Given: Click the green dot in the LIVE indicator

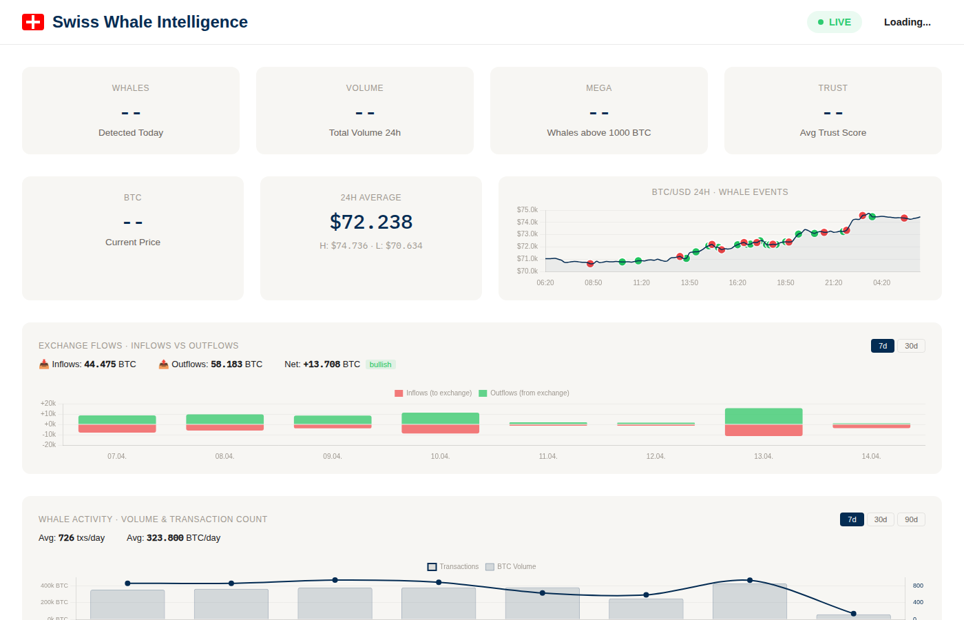Looking at the screenshot, I should pos(819,21).
